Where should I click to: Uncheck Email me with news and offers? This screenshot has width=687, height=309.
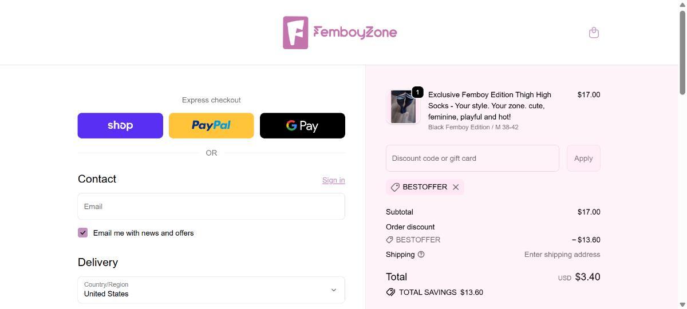pos(83,233)
